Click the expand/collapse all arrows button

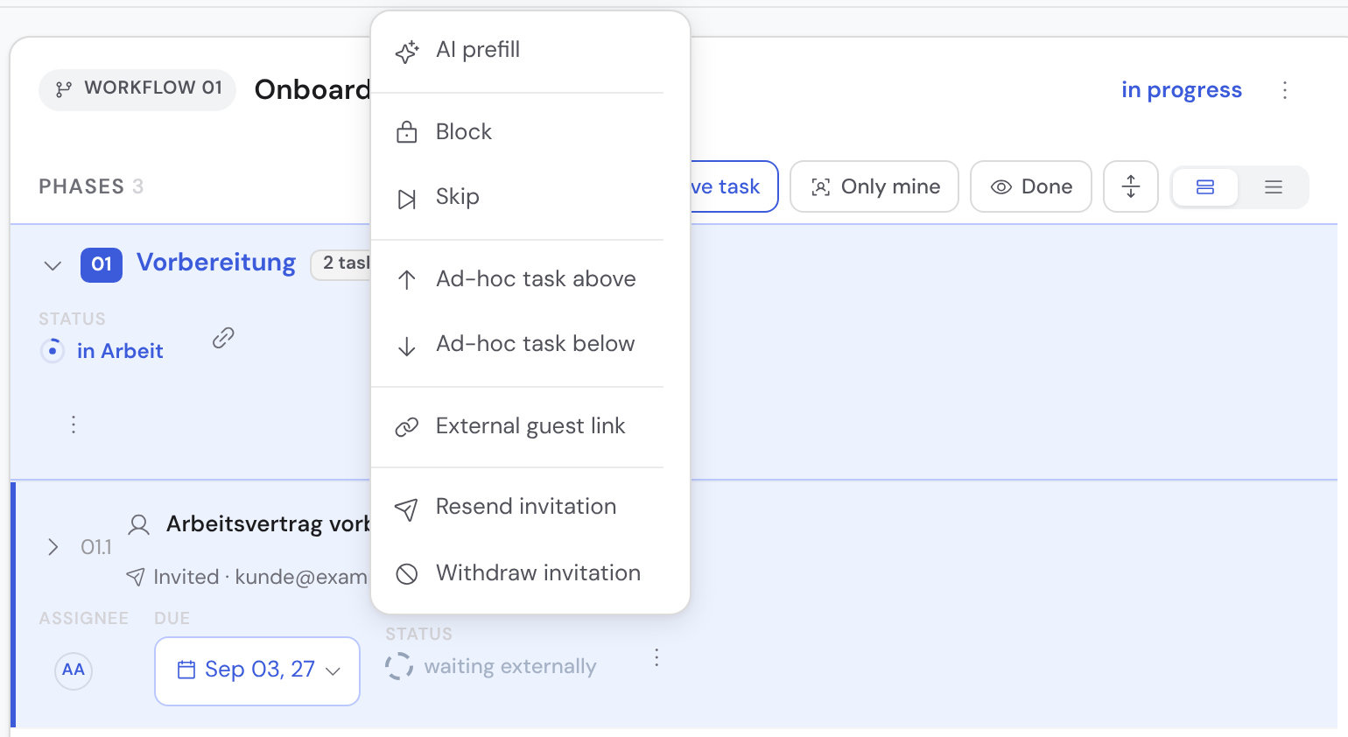(1131, 186)
